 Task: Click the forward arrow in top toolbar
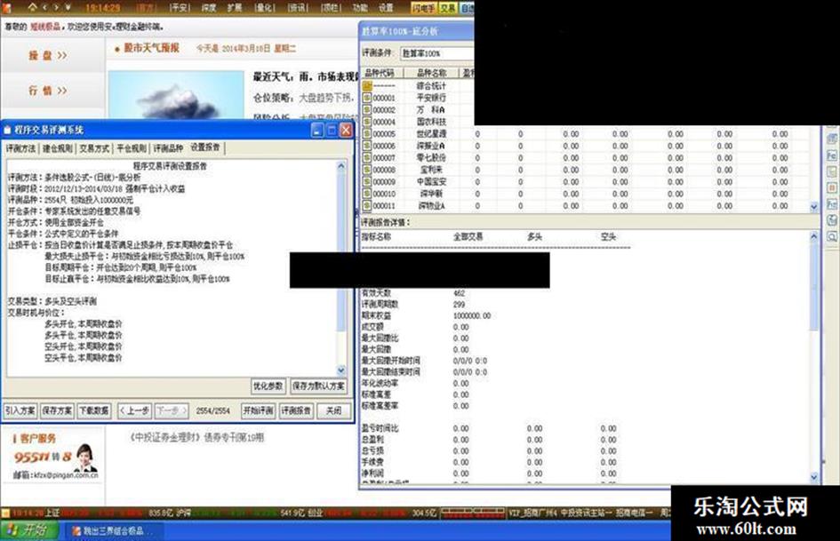tap(56, 7)
